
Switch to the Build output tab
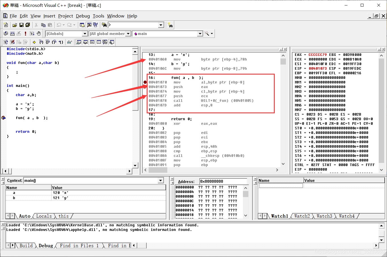point(26,246)
